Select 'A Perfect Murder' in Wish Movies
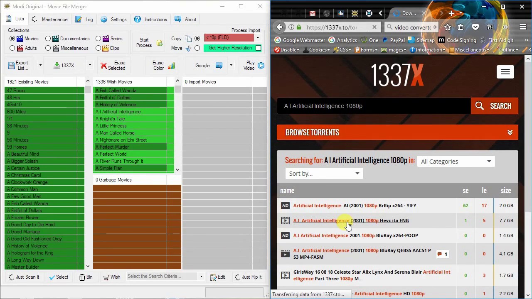 click(130, 147)
